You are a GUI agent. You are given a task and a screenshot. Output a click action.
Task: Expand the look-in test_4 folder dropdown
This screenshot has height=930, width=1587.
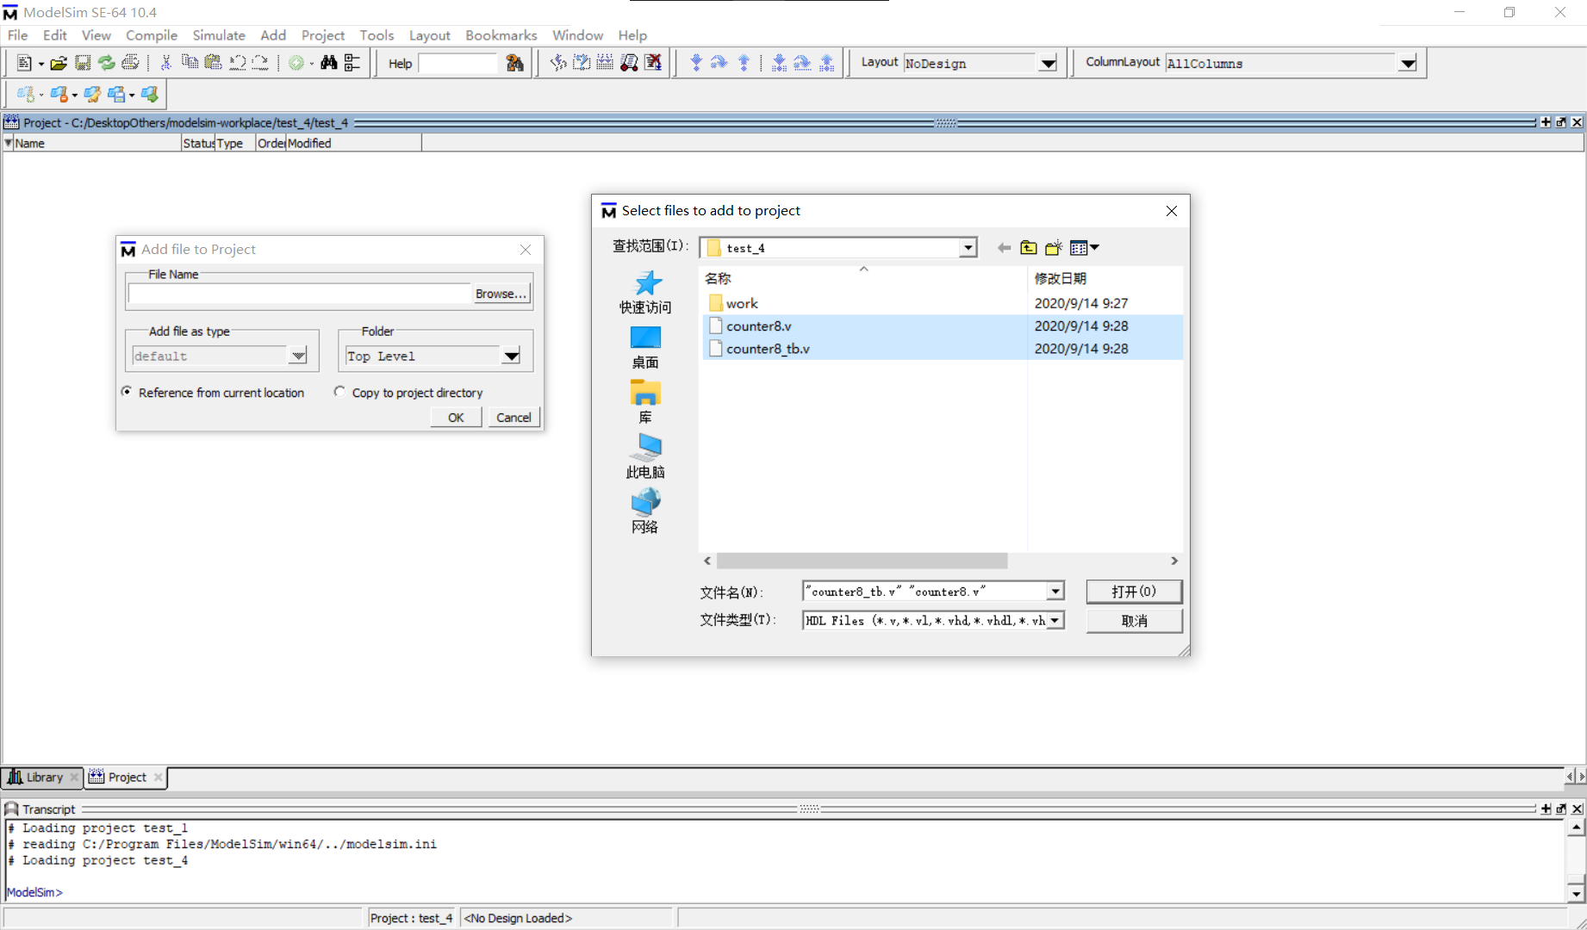point(968,248)
